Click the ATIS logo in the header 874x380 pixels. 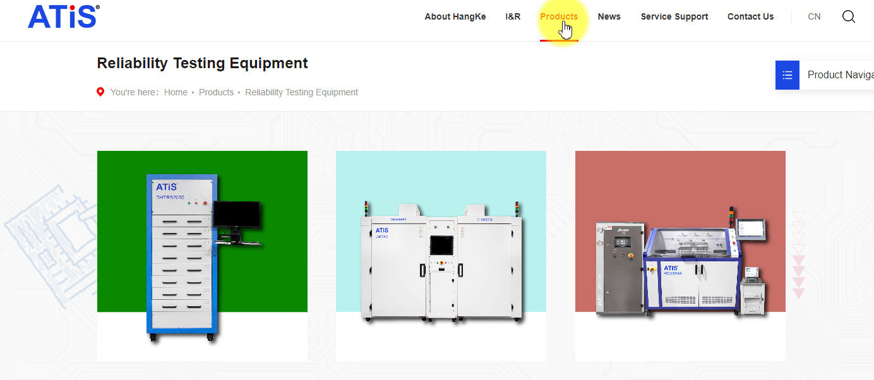coord(63,16)
